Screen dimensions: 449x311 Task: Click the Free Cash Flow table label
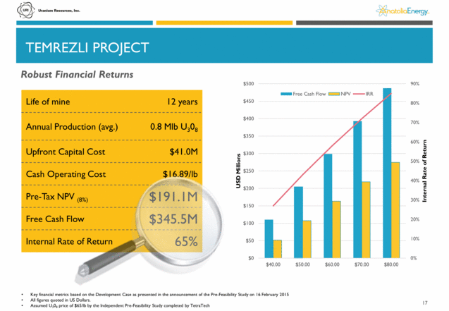[x=55, y=219]
